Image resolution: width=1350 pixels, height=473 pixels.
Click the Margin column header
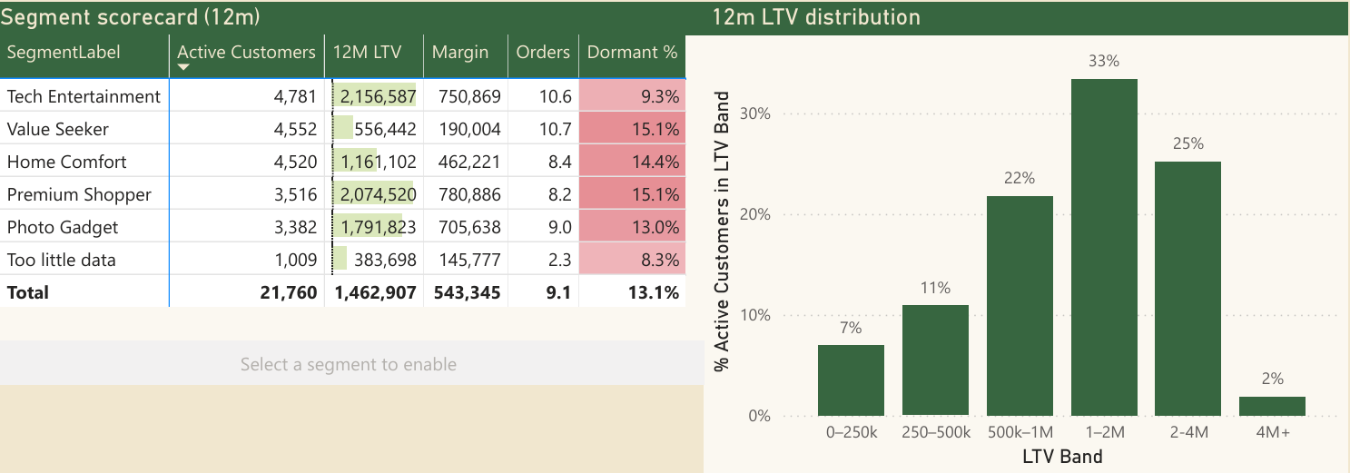(x=459, y=53)
